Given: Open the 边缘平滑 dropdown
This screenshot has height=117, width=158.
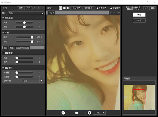Looking at the screenshot, I should pos(41,81).
